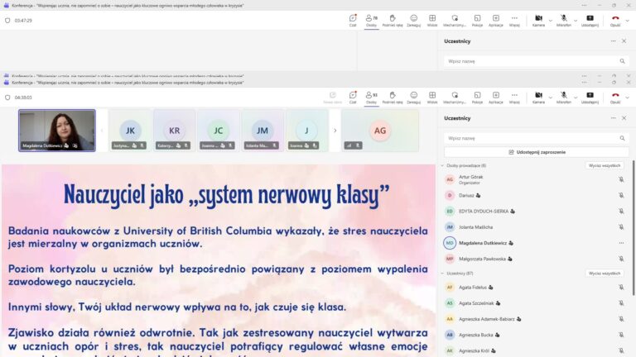
Task: Toggle mute for Agata Fidelus
Action: click(x=621, y=287)
